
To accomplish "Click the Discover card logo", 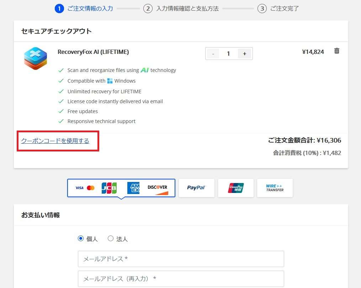I will point(158,189).
